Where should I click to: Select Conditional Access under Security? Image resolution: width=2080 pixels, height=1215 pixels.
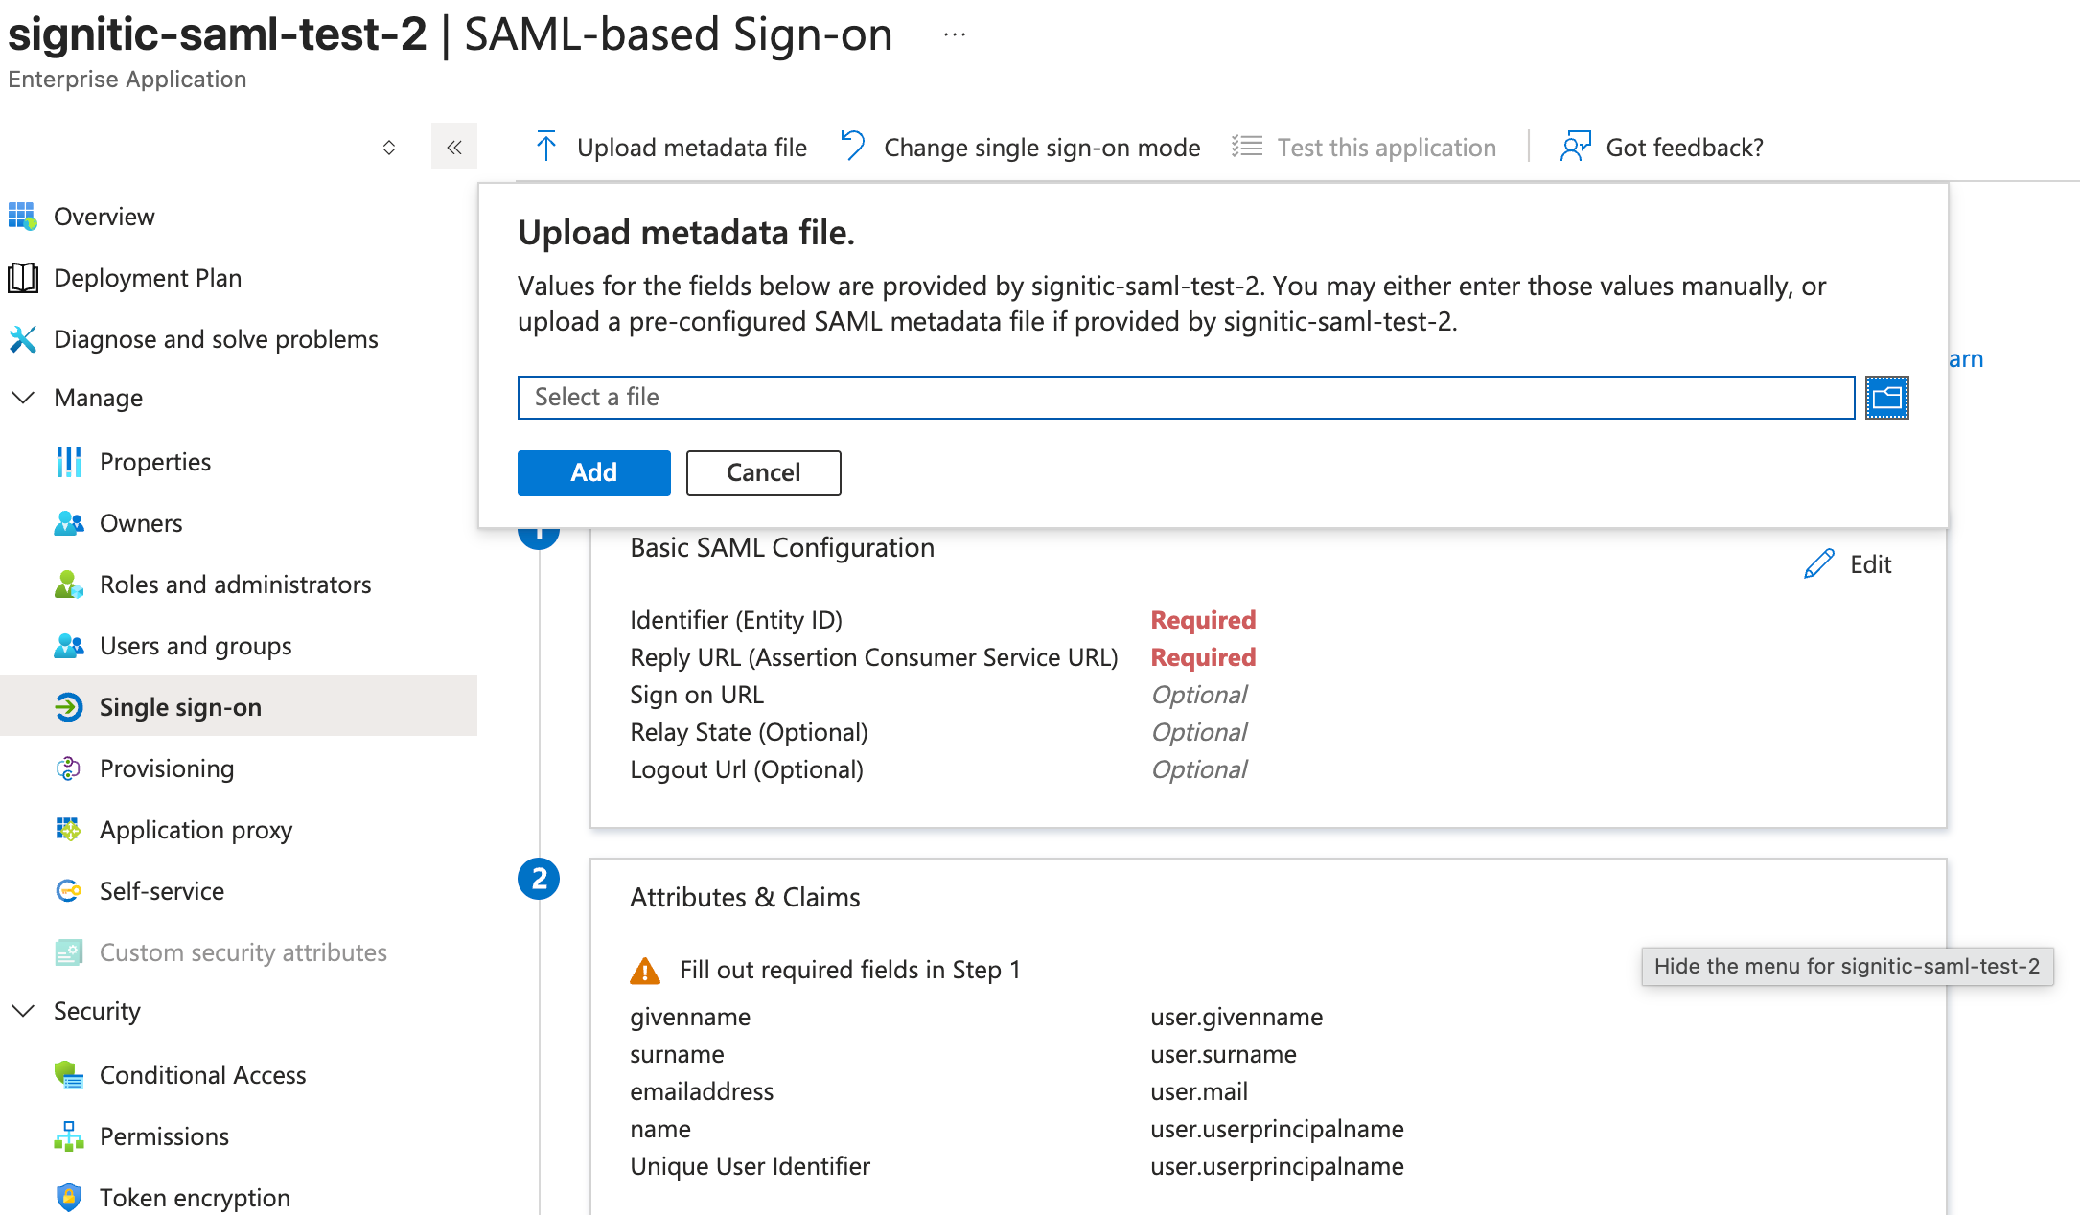tap(202, 1075)
